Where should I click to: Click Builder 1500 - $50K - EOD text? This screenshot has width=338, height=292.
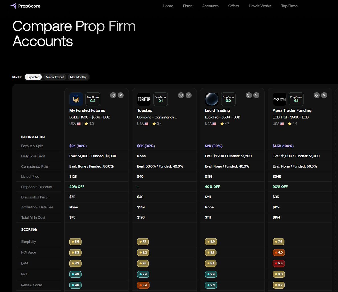[90, 117]
